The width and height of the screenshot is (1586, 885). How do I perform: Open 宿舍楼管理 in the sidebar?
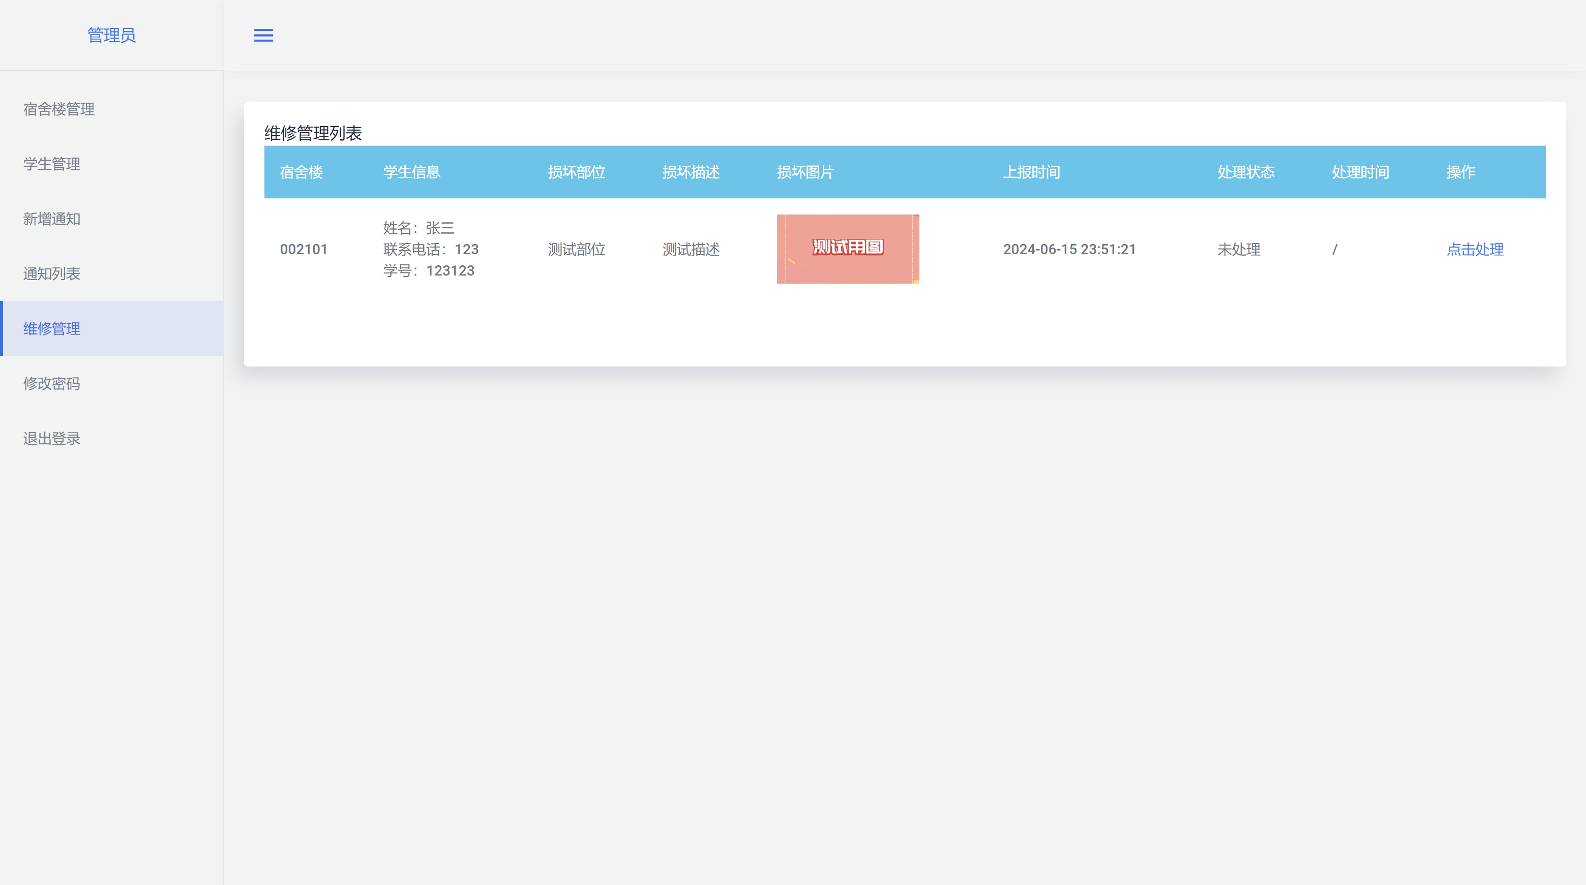click(x=59, y=109)
